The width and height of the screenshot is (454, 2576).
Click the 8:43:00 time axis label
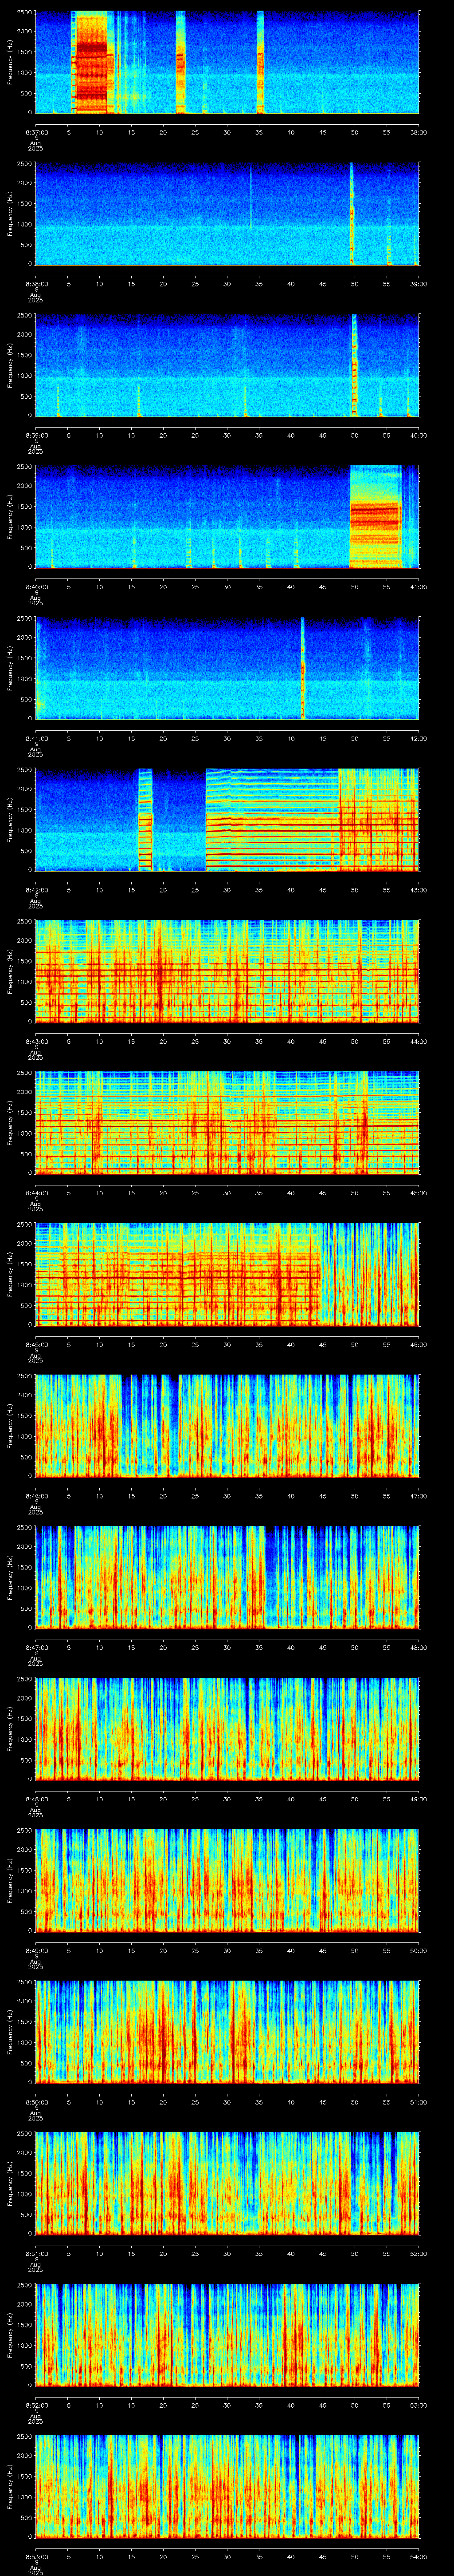[x=36, y=1041]
